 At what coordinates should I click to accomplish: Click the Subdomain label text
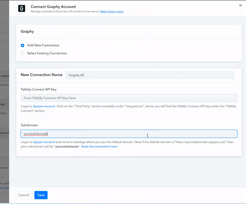click(30, 125)
